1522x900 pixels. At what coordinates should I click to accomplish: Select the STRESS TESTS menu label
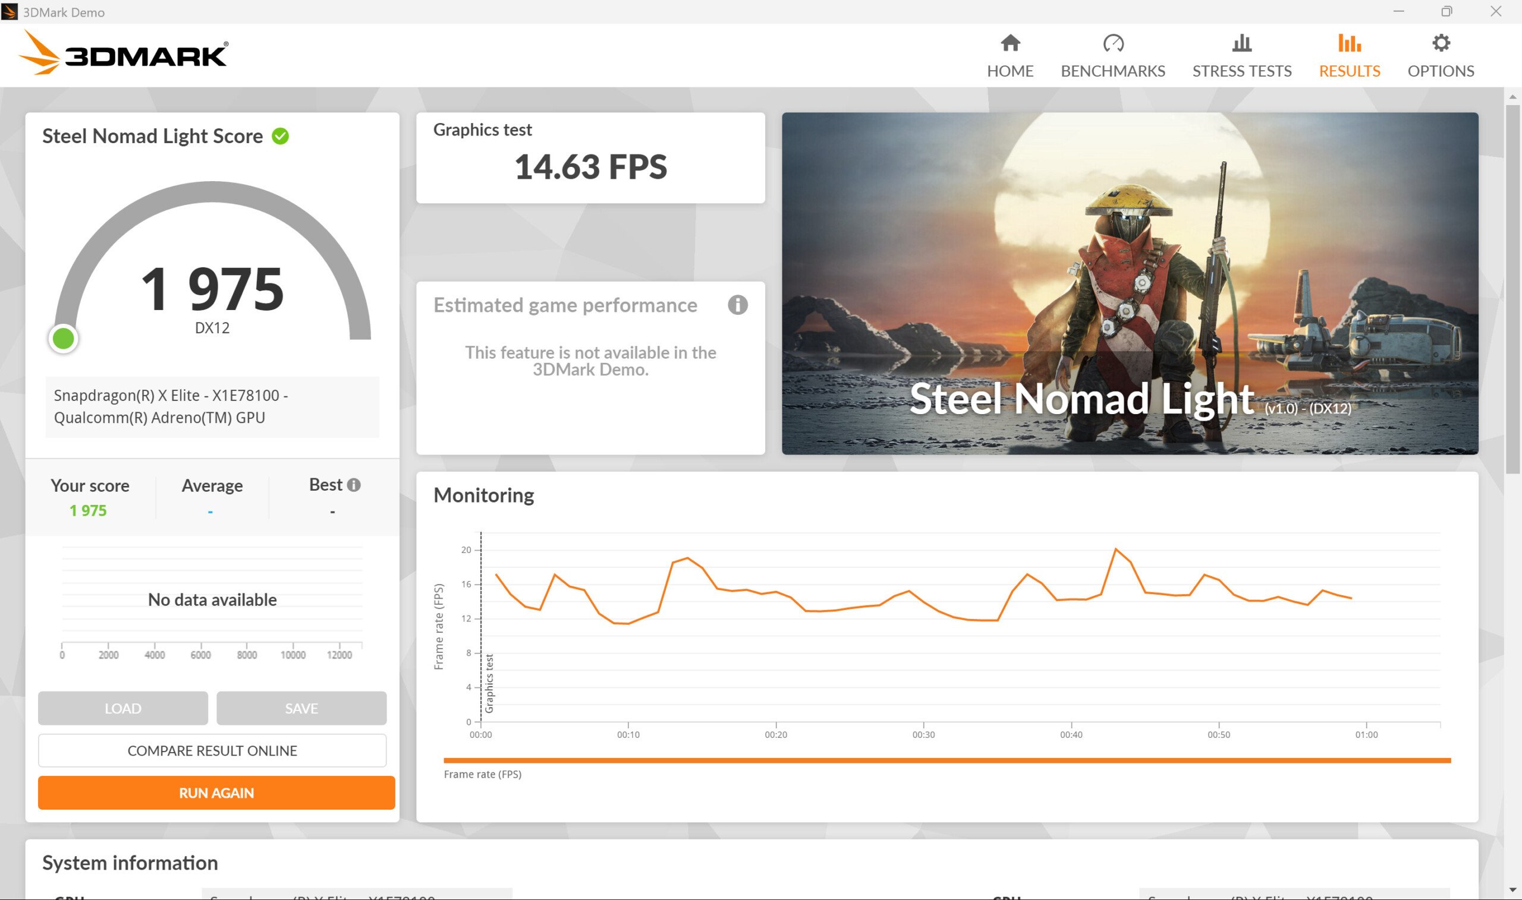[1241, 71]
